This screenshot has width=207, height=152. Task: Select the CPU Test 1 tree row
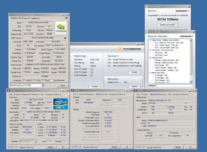(161, 53)
